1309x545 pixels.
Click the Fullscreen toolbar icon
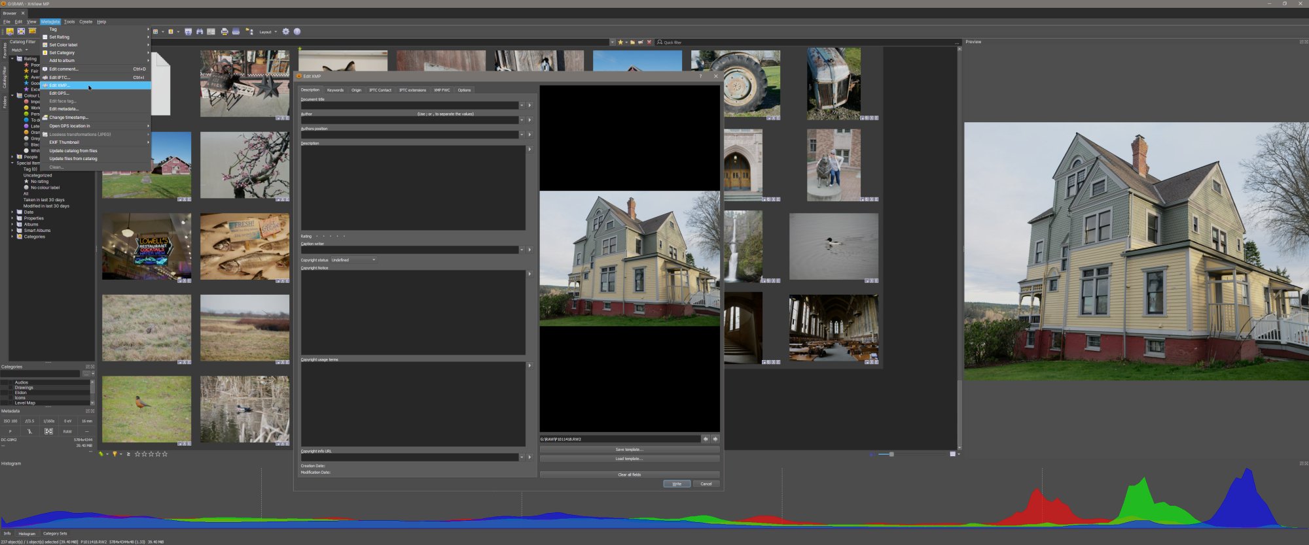pos(21,31)
